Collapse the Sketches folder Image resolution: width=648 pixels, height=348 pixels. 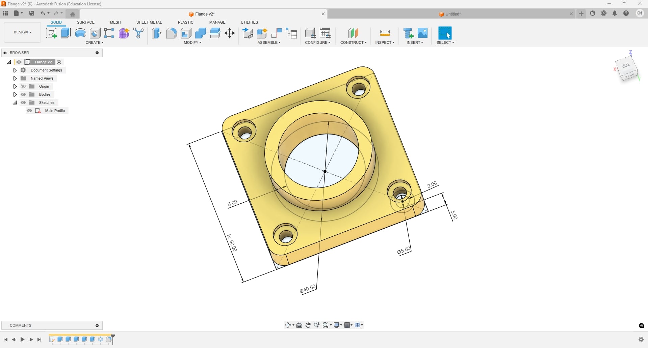tap(15, 103)
